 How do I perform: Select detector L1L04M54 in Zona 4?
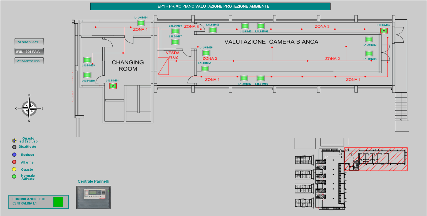[x=141, y=22]
